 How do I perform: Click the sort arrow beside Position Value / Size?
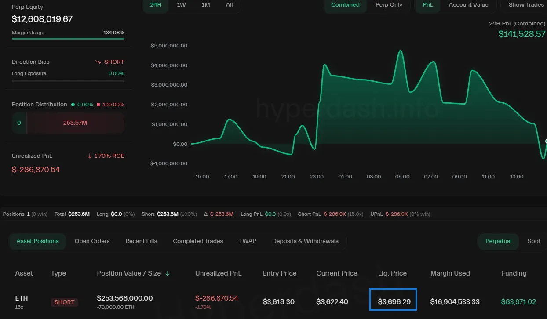pos(168,273)
